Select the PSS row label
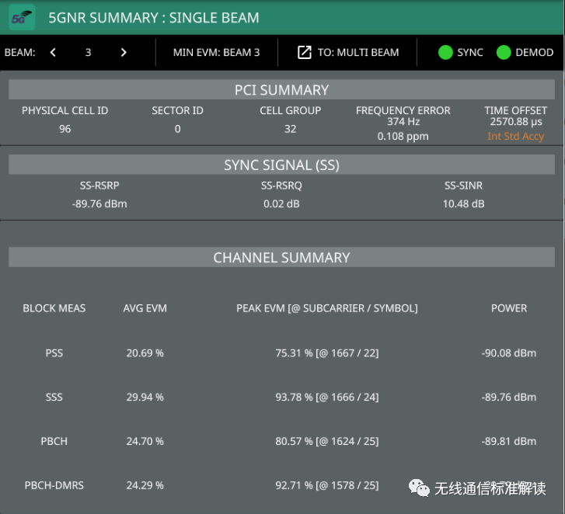 (x=54, y=353)
